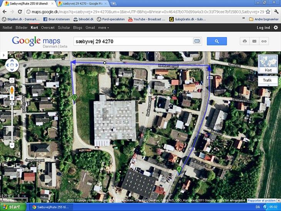
Task: Expand the left side panel arrow
Action: point(2,55)
